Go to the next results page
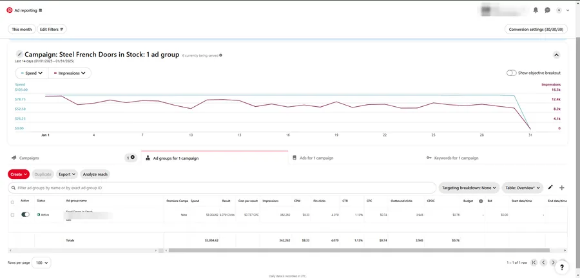Screen dimensions: 580x278 (x=553, y=263)
